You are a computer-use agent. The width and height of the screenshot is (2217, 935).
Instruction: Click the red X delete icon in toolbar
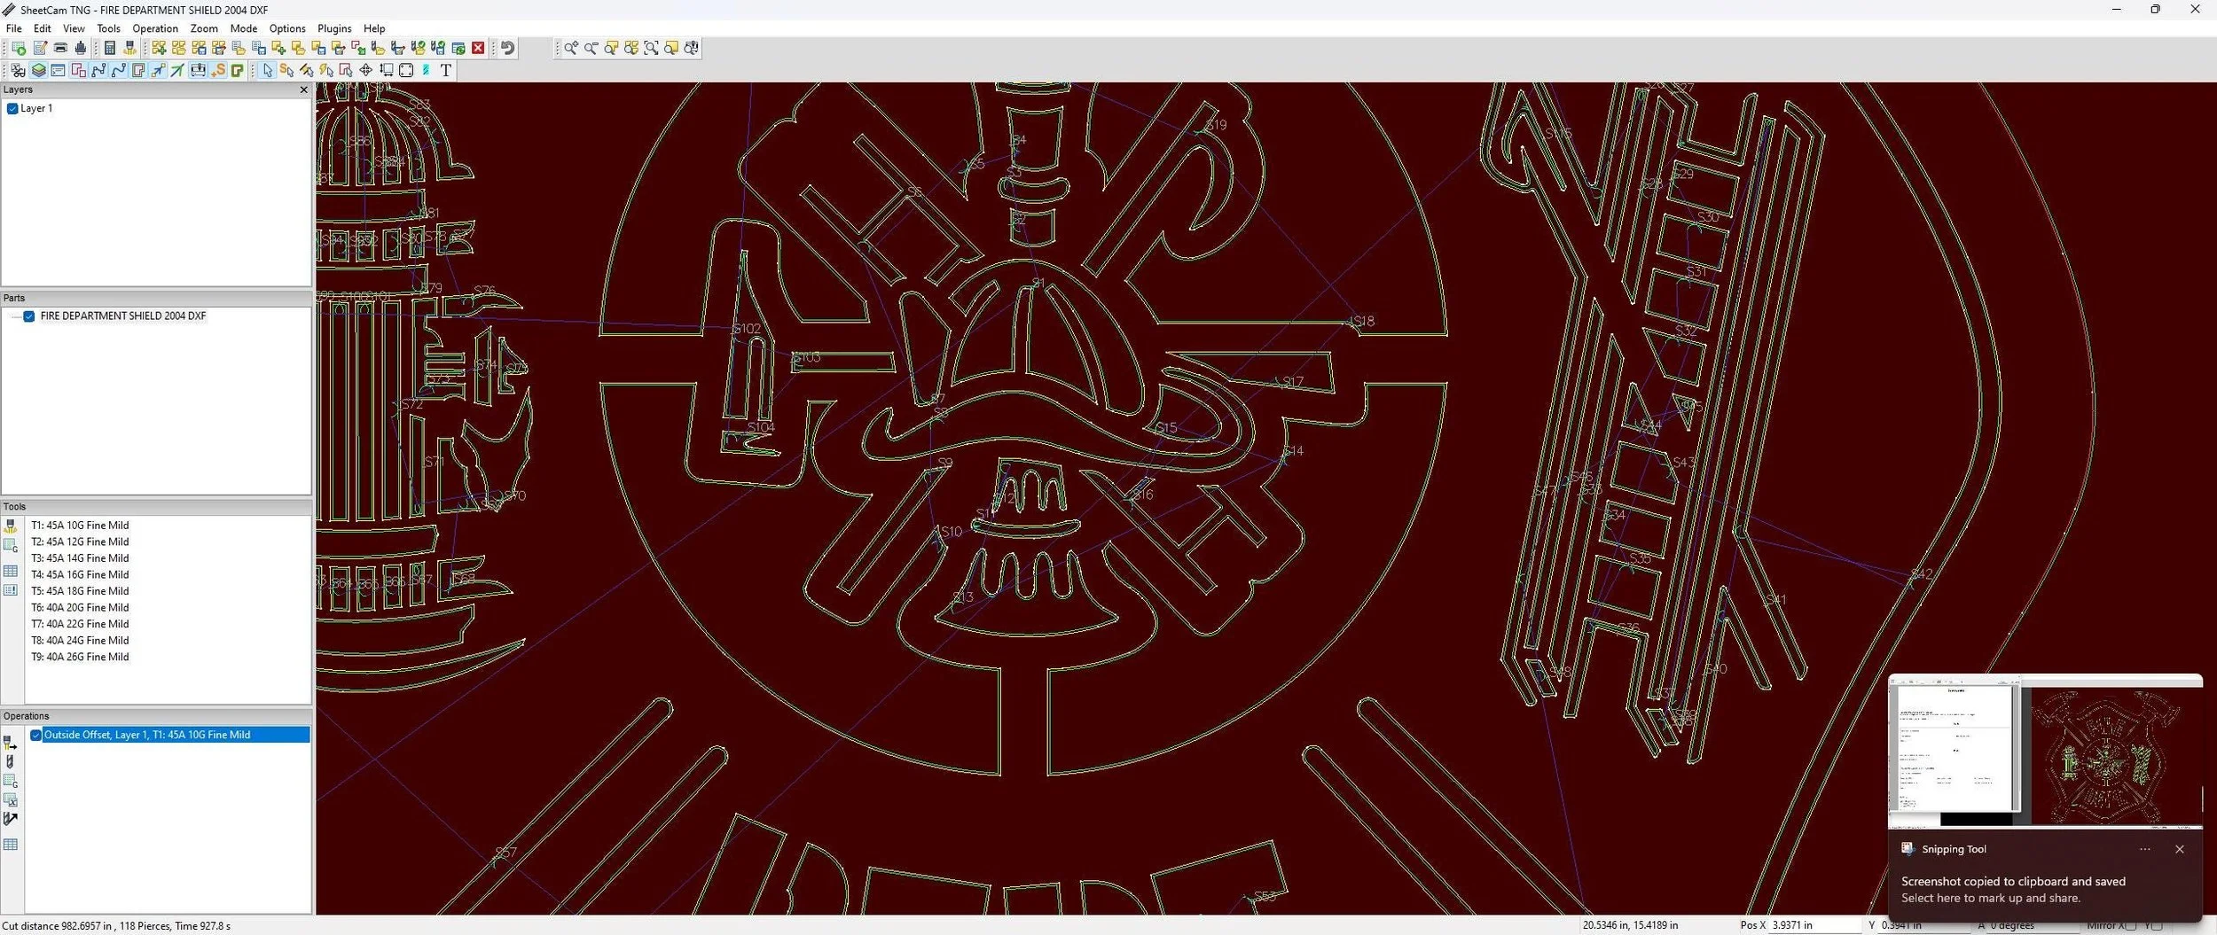478,48
